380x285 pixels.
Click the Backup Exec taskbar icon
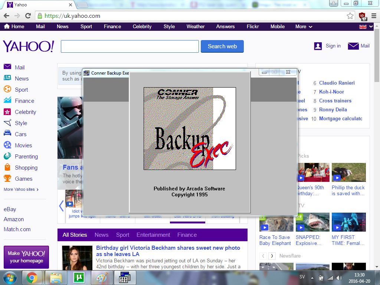pos(125,278)
